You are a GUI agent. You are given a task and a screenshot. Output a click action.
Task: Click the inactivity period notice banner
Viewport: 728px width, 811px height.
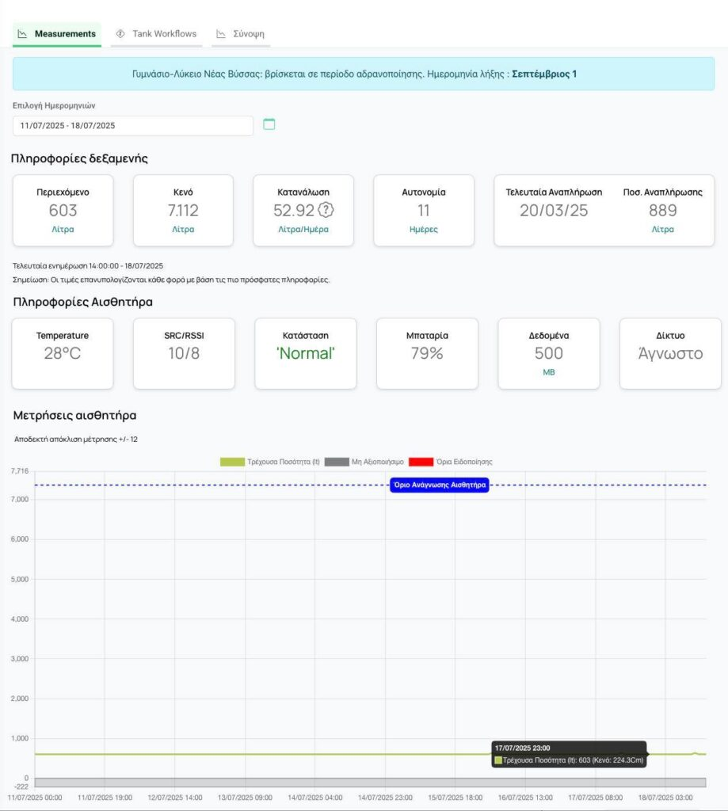[x=364, y=74]
